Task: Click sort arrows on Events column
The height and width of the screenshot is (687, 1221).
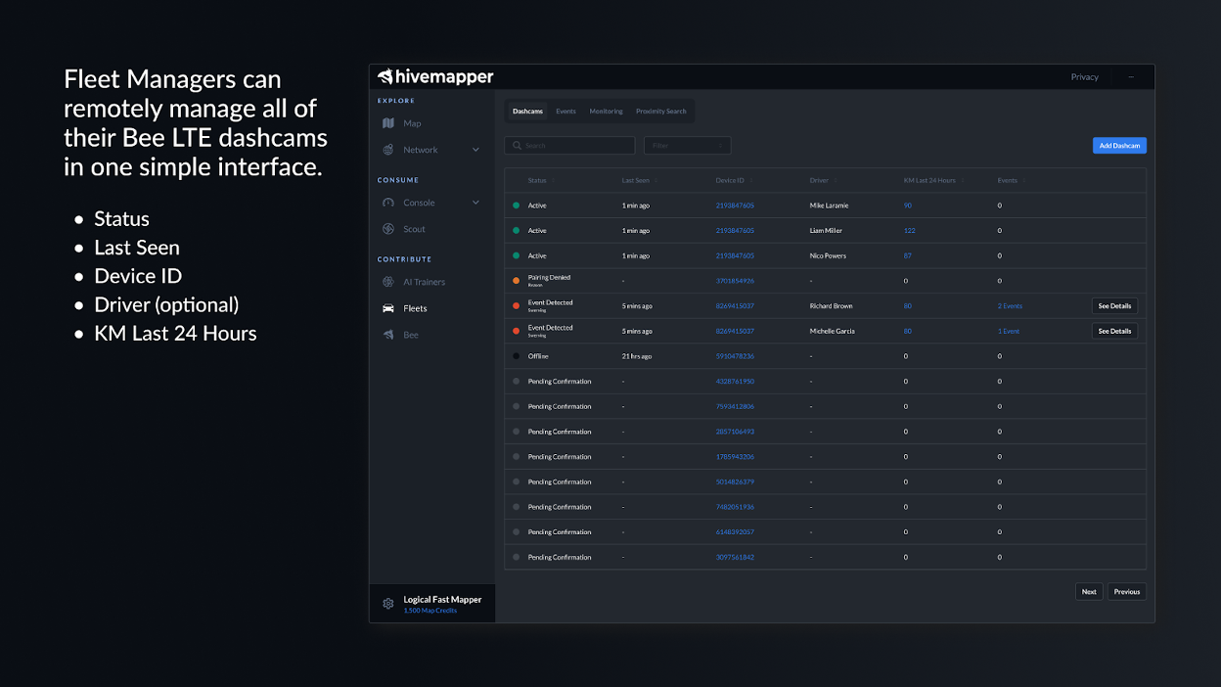Action: 1024,181
